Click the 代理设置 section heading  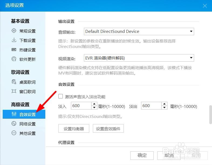66,143
